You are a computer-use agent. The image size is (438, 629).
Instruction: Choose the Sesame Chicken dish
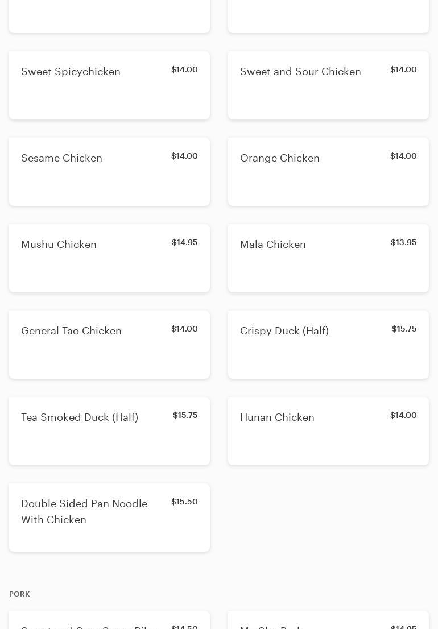(x=109, y=172)
